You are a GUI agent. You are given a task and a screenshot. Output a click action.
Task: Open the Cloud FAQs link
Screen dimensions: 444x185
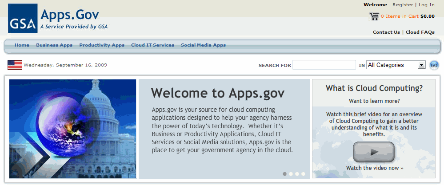(420, 32)
